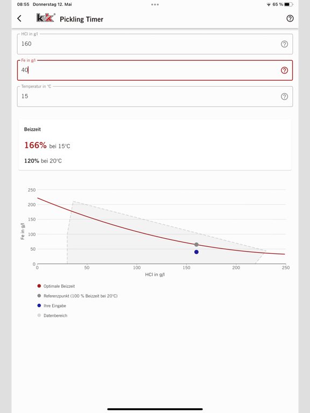Tap the Pickling Timer title
Viewport: 310px width, 413px height.
pyautogui.click(x=81, y=19)
